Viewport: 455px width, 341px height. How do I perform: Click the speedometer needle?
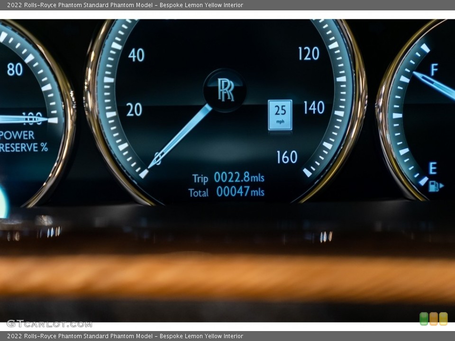(180, 136)
